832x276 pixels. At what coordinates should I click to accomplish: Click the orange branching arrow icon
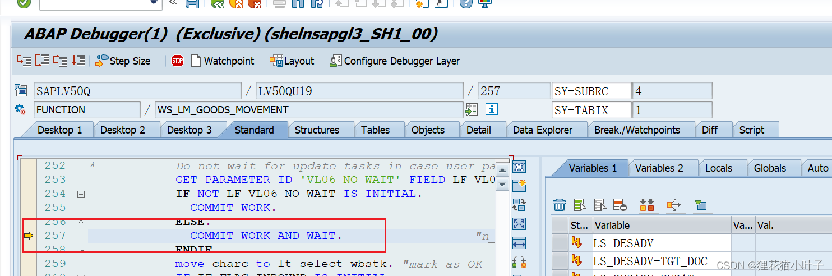[673, 205]
